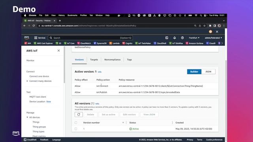Screen dimensions: 253x142
Task: Collapse the All devices tree
Action: pos(27,118)
